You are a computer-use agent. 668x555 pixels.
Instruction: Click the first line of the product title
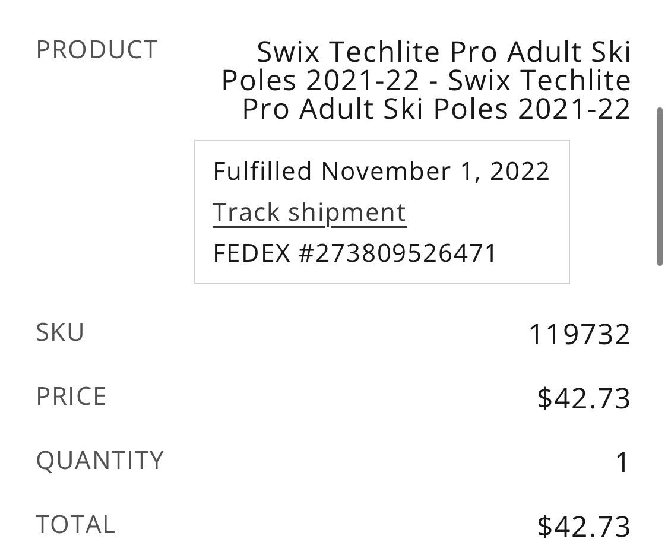click(x=443, y=52)
